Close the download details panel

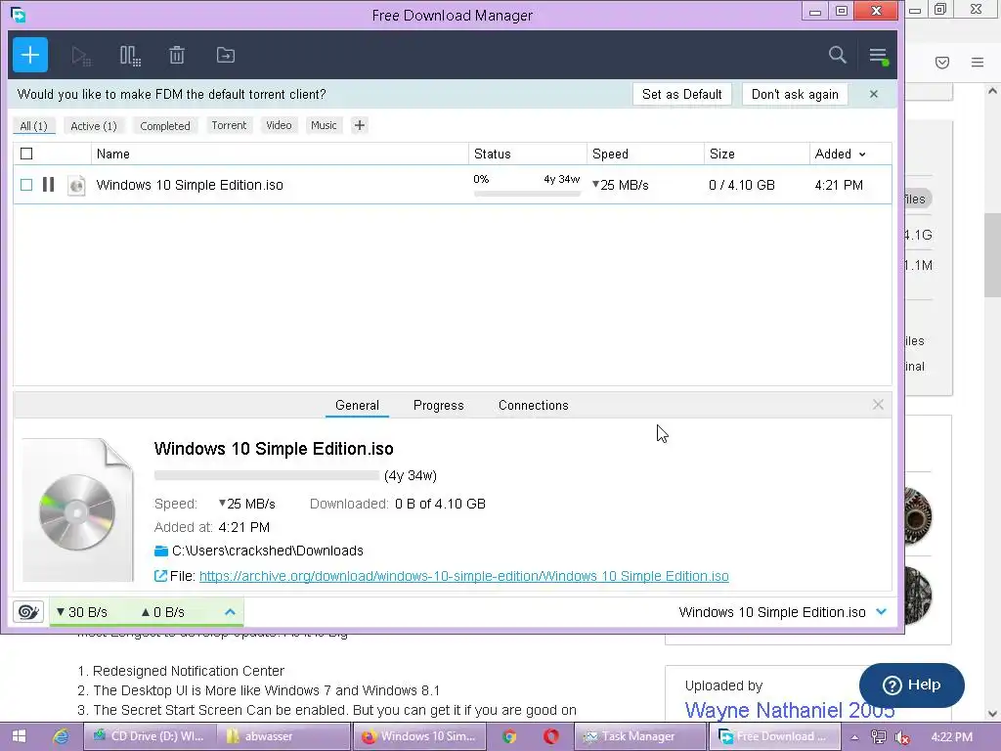pos(879,405)
